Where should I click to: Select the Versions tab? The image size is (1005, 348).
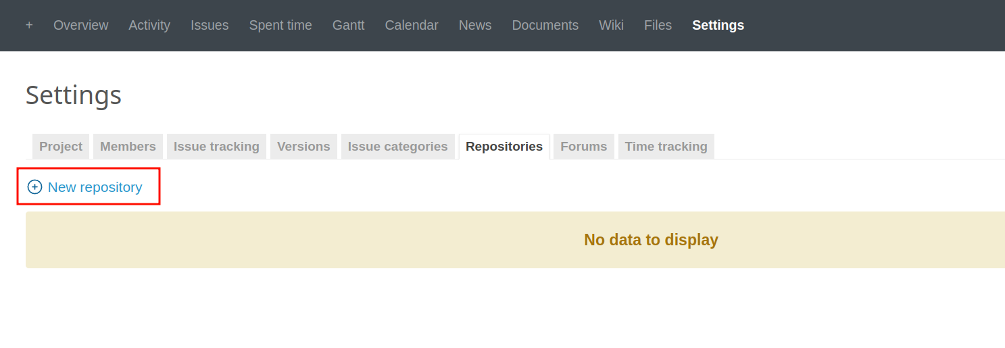pyautogui.click(x=303, y=147)
